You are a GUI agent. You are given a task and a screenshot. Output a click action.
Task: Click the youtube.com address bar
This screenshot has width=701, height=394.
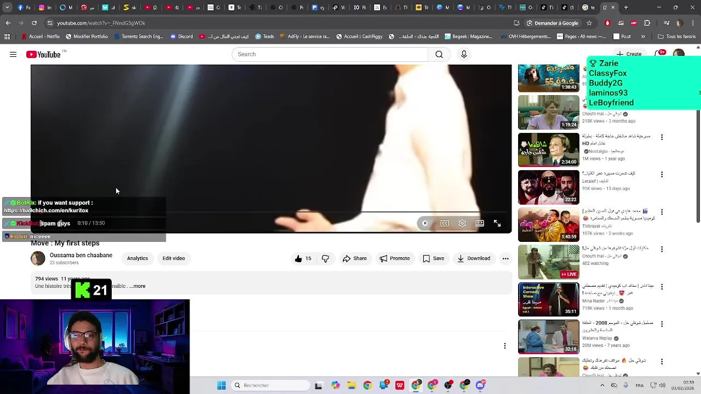[274, 23]
